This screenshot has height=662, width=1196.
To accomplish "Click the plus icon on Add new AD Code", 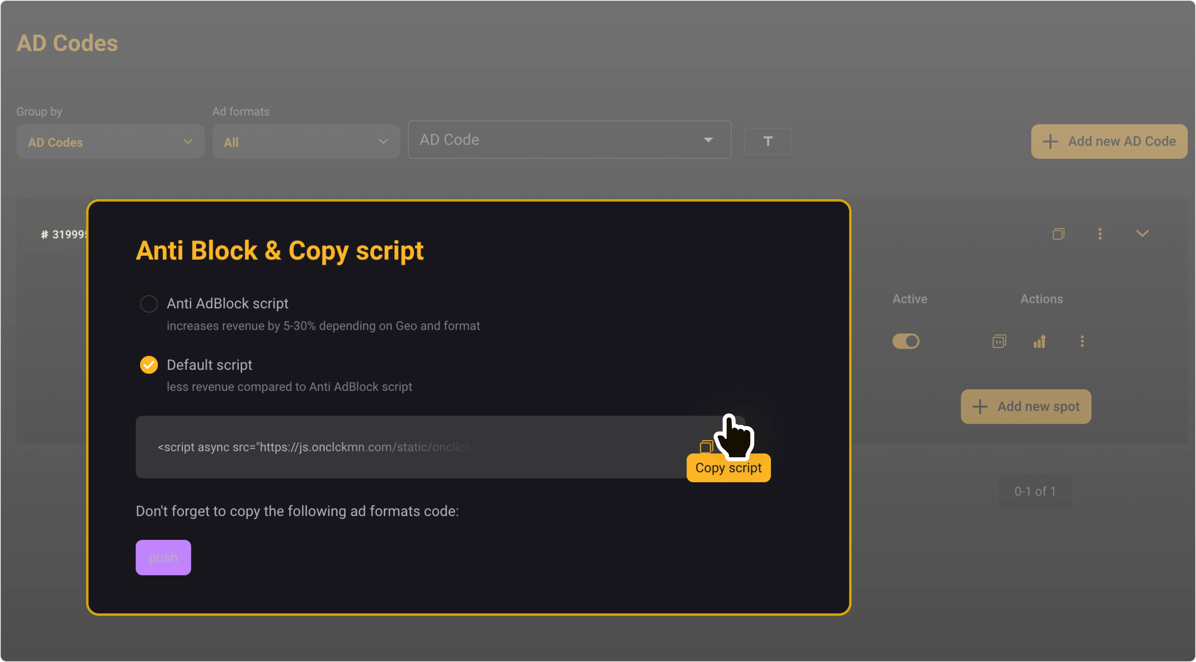I will click(x=1050, y=141).
